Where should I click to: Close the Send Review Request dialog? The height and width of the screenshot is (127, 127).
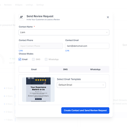(108, 17)
